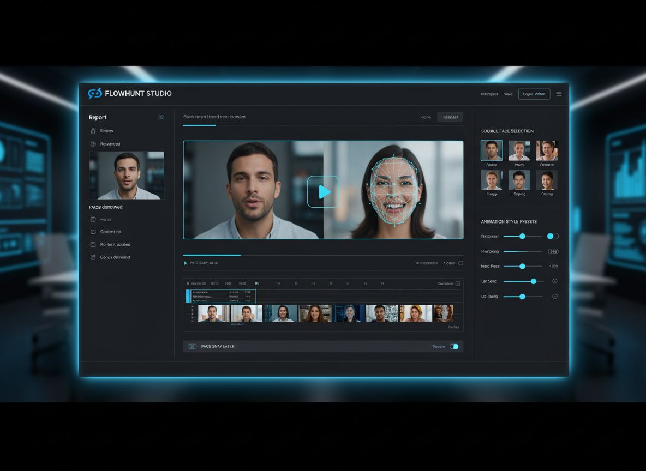This screenshot has height=471, width=646.
Task: Switch to the Sopne tab above the preview
Action: coord(425,117)
